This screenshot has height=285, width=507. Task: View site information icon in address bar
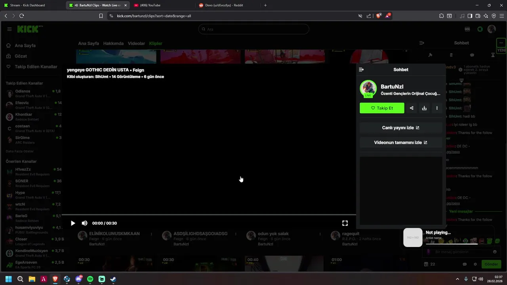click(x=111, y=16)
